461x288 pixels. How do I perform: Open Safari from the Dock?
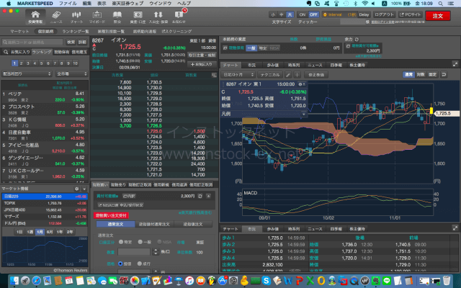[36, 281]
